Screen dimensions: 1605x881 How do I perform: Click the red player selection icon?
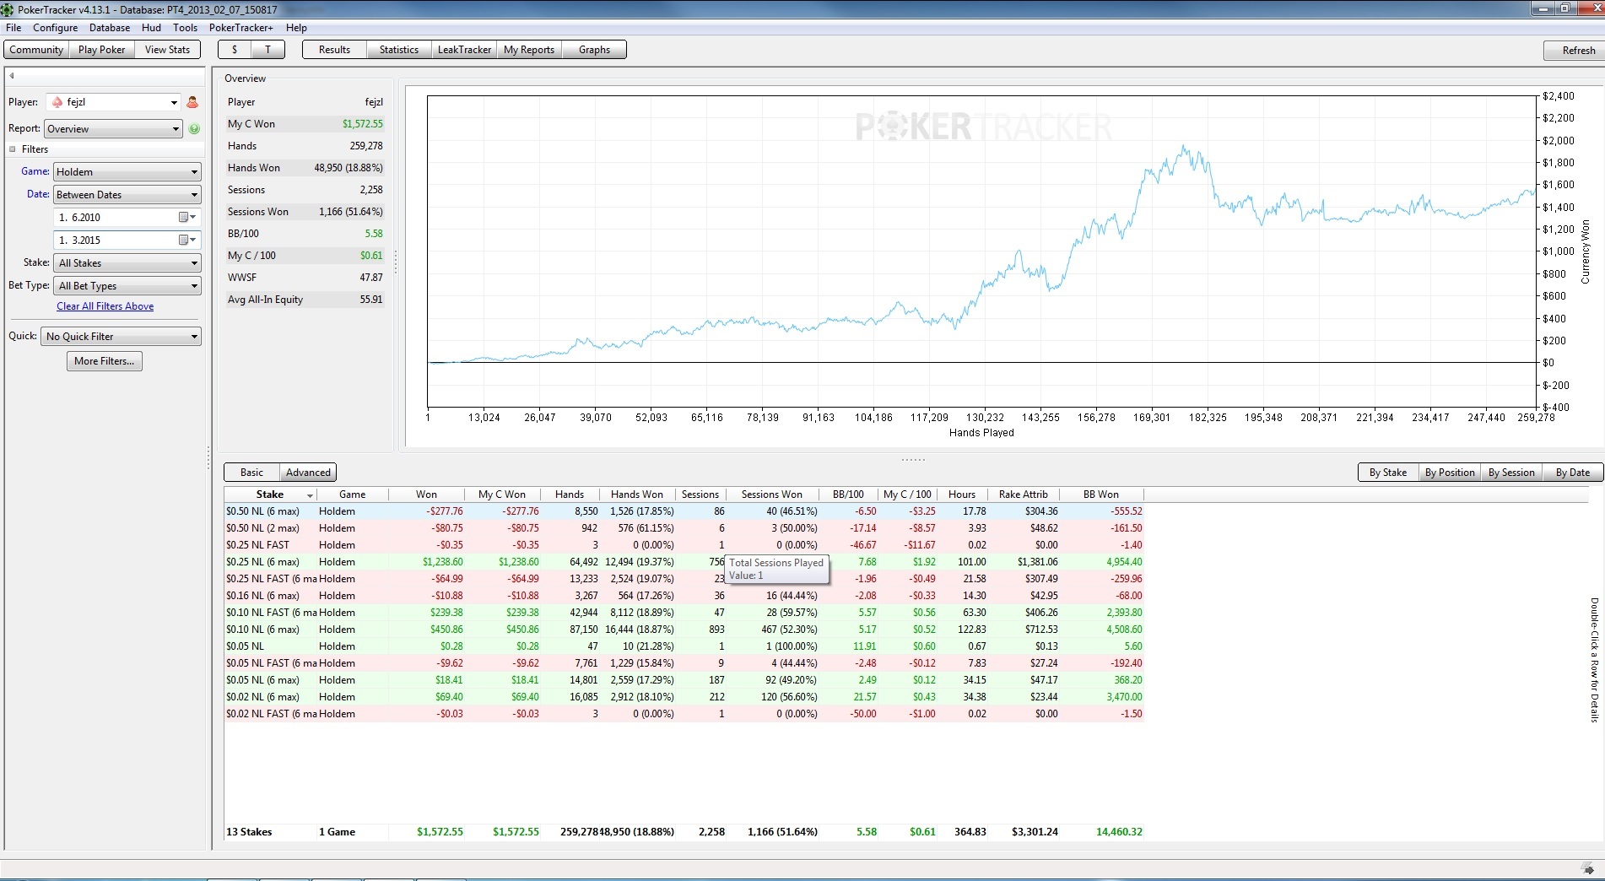[x=192, y=102]
